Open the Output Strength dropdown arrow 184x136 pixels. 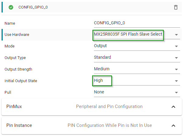pos(176,69)
